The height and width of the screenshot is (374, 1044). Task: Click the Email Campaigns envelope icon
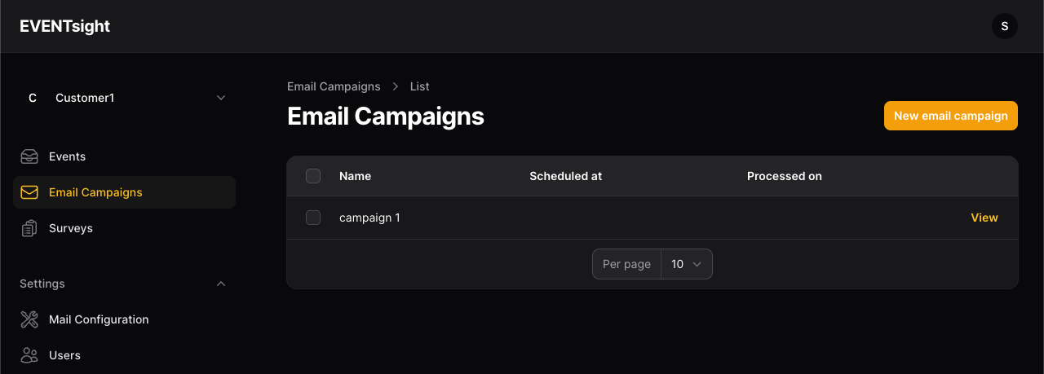point(29,192)
